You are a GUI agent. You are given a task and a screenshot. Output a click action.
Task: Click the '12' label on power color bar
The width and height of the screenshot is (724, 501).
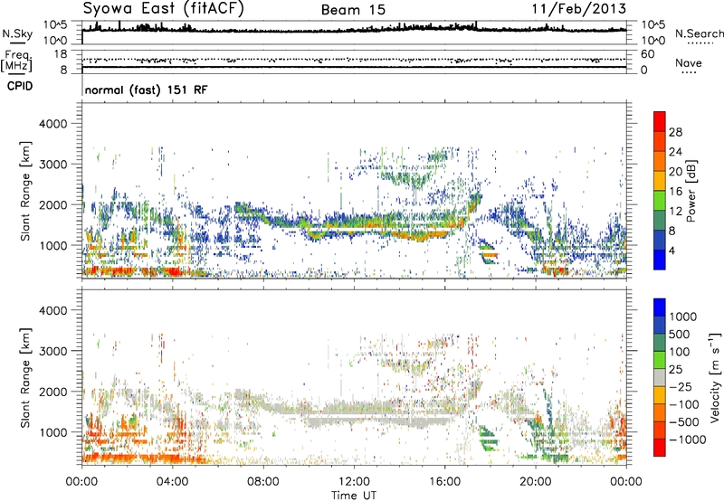(675, 212)
